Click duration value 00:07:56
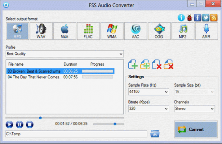The height and width of the screenshot is (144, 222). tap(70, 77)
